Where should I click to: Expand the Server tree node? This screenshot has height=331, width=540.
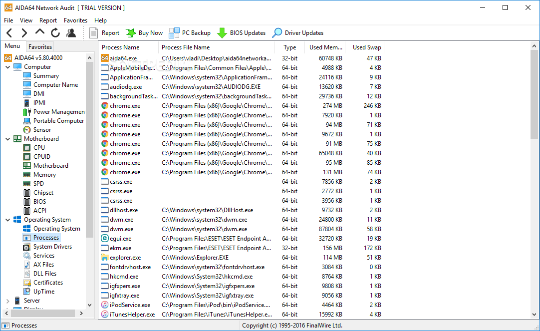(7, 301)
